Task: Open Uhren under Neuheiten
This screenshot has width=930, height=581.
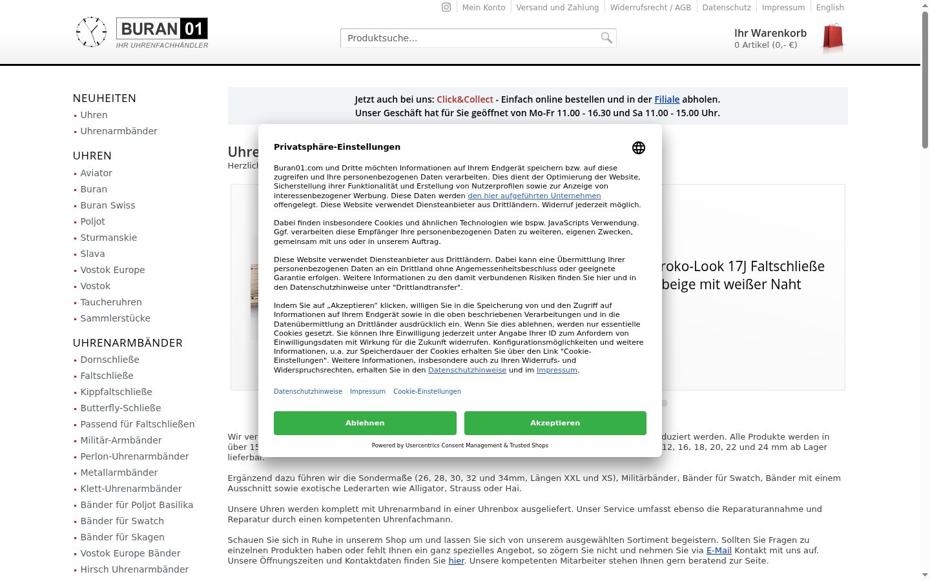Action: coord(94,115)
